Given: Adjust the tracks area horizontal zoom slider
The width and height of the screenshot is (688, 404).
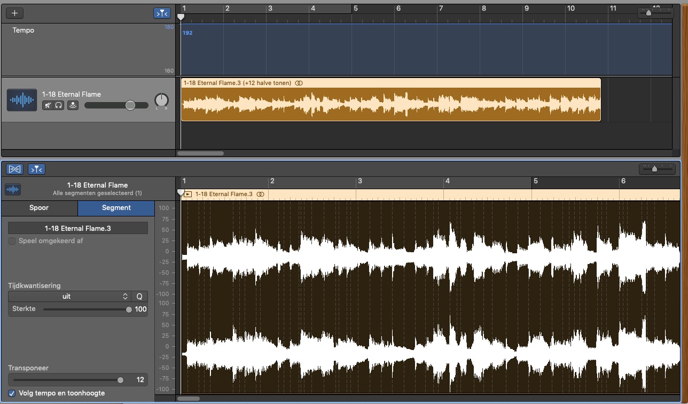Looking at the screenshot, I should (x=648, y=13).
